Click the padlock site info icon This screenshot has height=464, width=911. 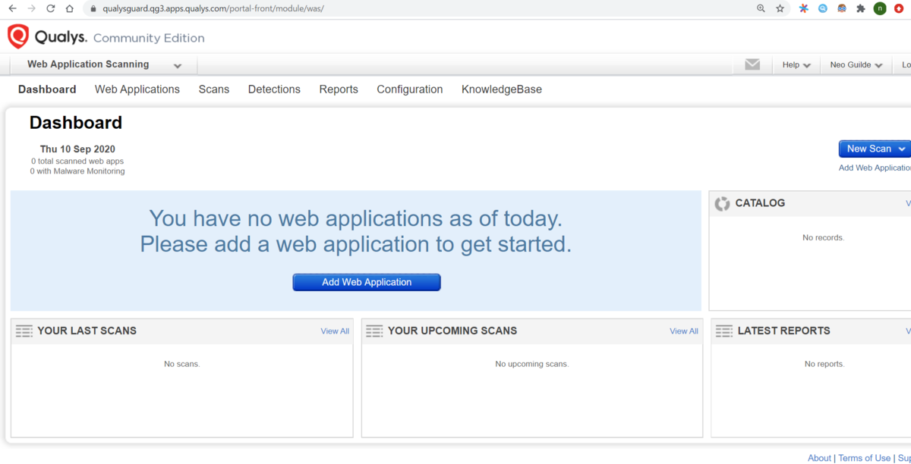pyautogui.click(x=93, y=8)
